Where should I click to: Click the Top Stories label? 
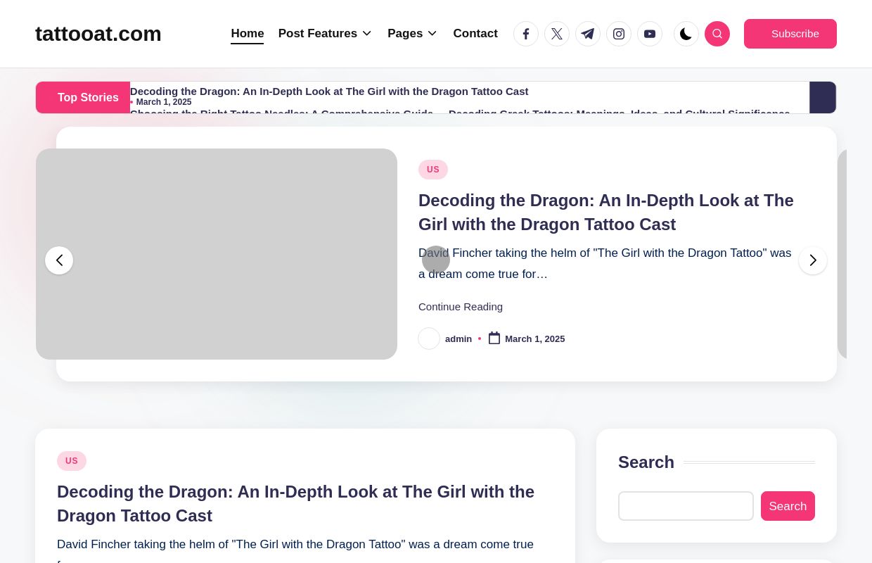(x=83, y=97)
